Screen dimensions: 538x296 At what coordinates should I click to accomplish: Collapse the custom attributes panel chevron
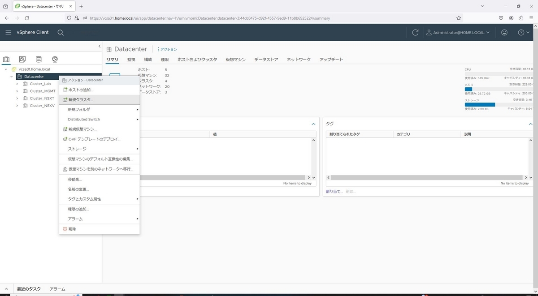(313, 124)
